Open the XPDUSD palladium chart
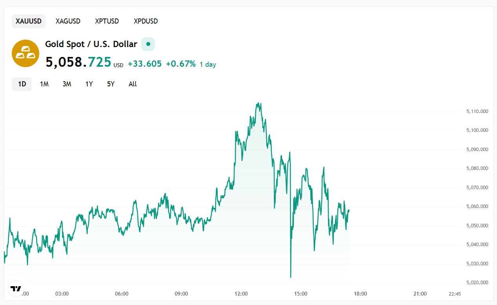Viewport: 497px width, 305px height. (145, 21)
